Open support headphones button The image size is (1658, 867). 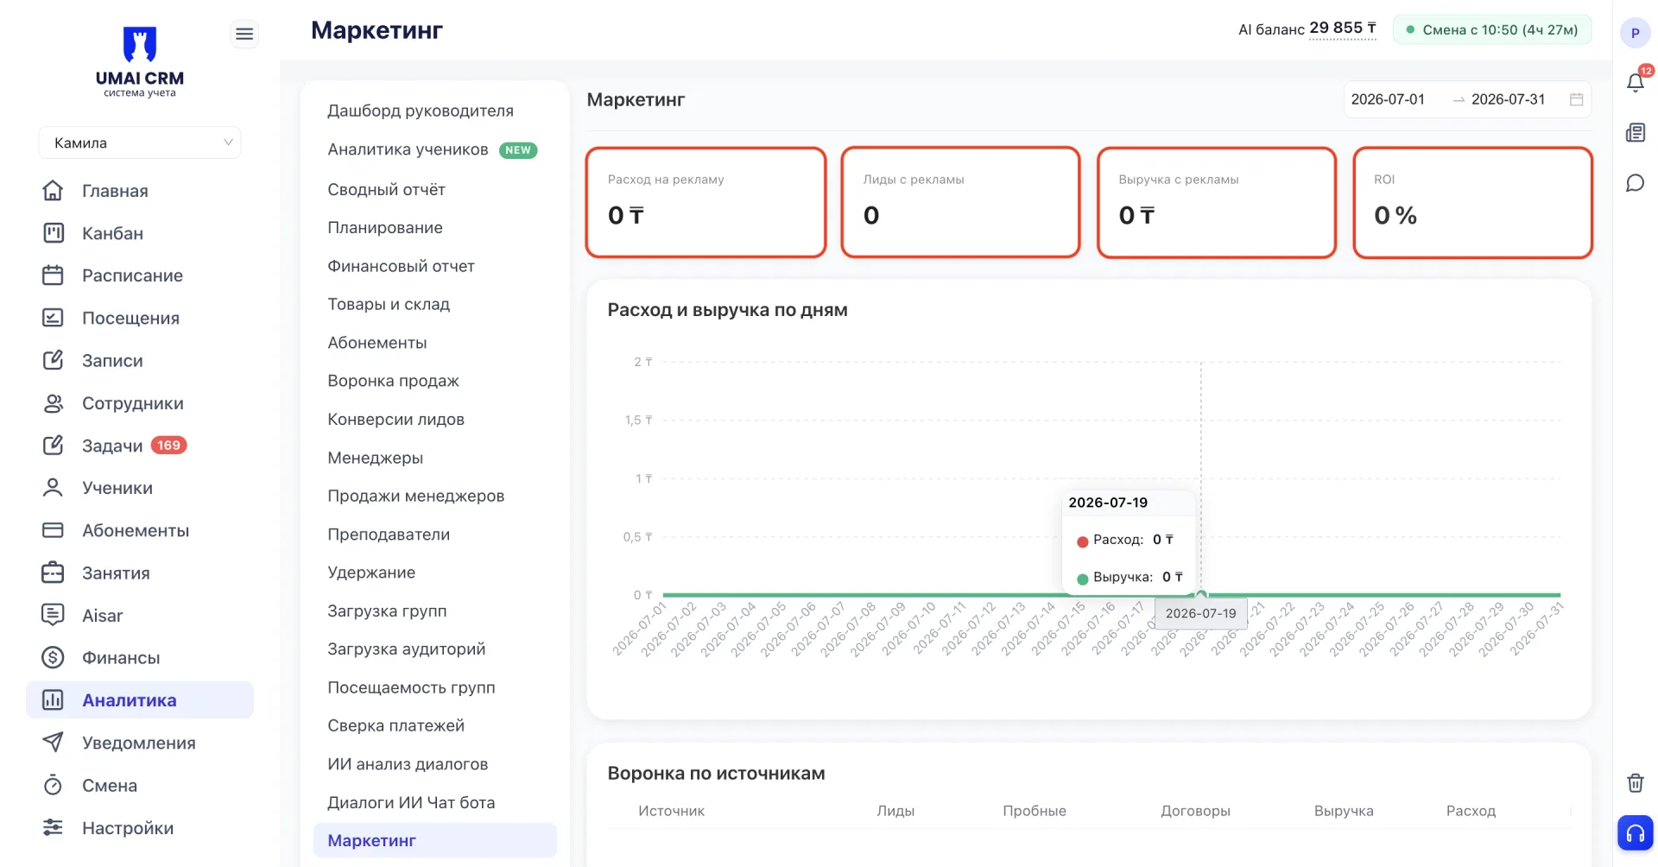click(x=1636, y=833)
